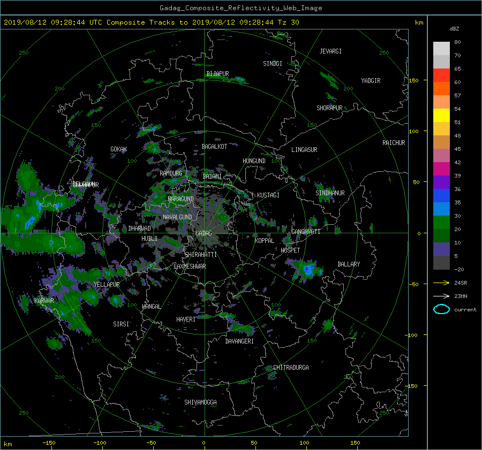
Task: Click the 'km' label at bottom-left corner
Action: pos(8,444)
